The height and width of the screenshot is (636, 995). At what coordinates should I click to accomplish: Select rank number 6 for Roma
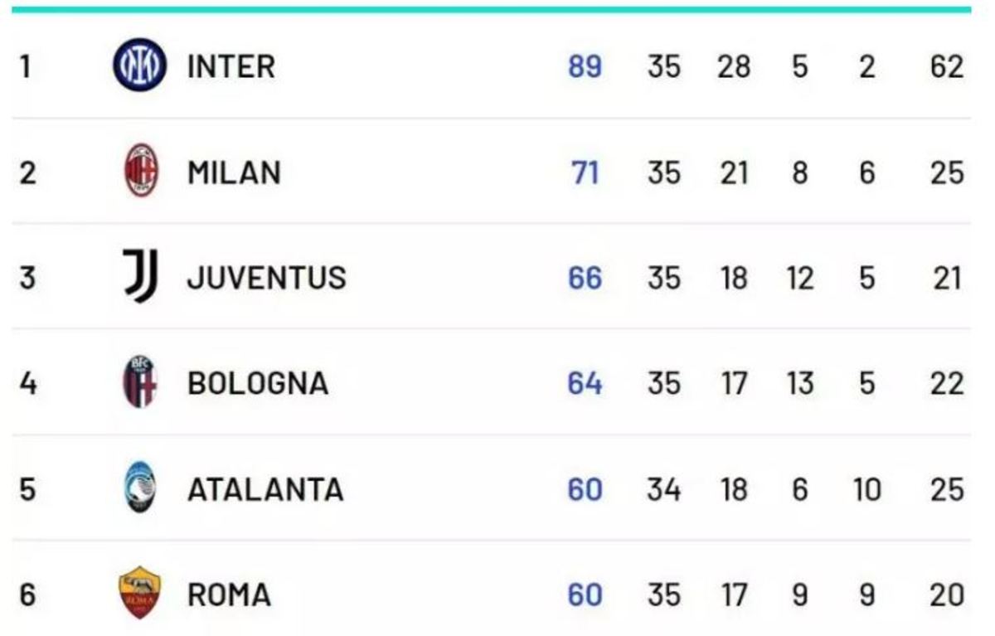click(27, 595)
